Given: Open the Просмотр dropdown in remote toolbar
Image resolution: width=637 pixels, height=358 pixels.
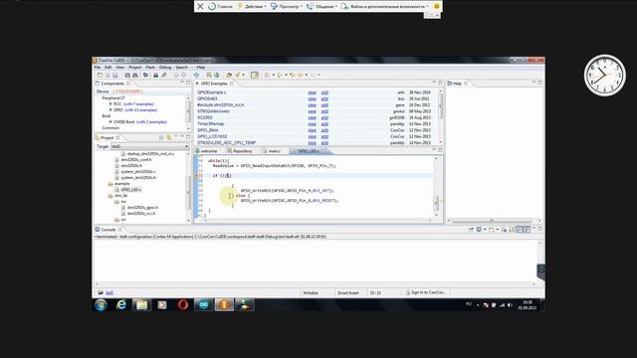Looking at the screenshot, I should coord(287,7).
